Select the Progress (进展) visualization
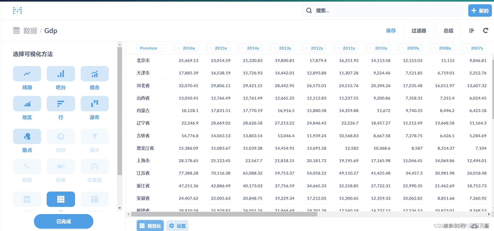494x231 pixels. click(x=61, y=166)
